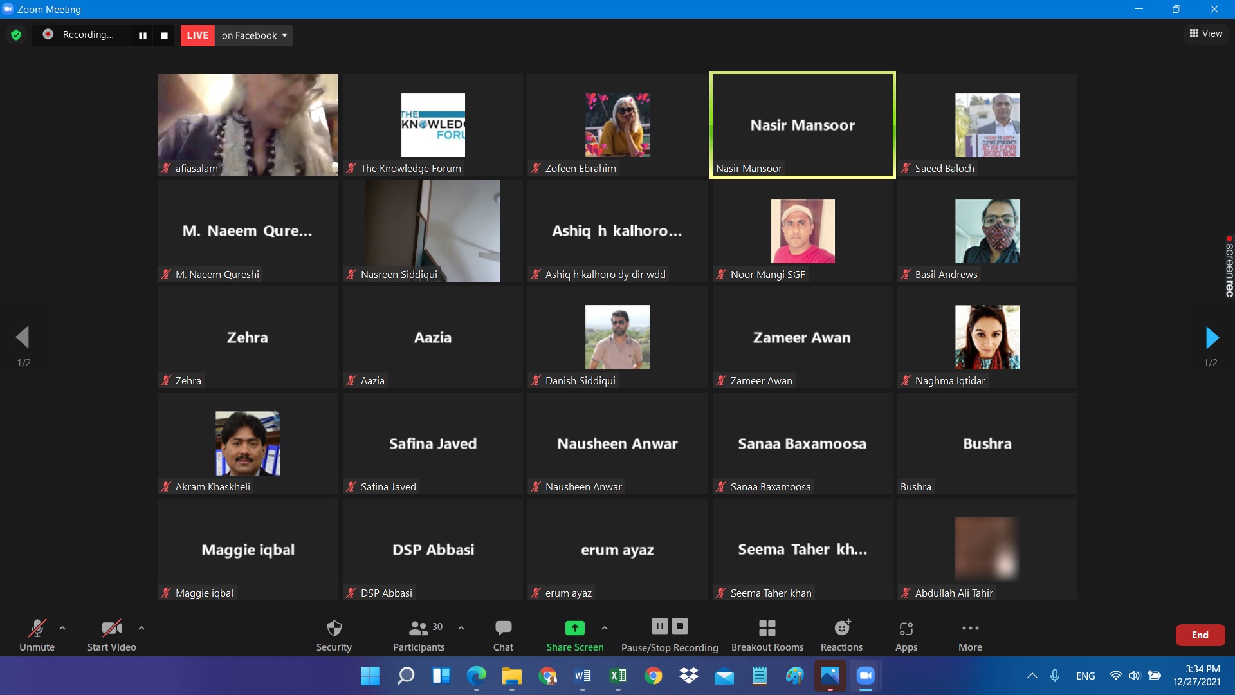The width and height of the screenshot is (1235, 695).
Task: Open the View layout menu
Action: click(1206, 33)
